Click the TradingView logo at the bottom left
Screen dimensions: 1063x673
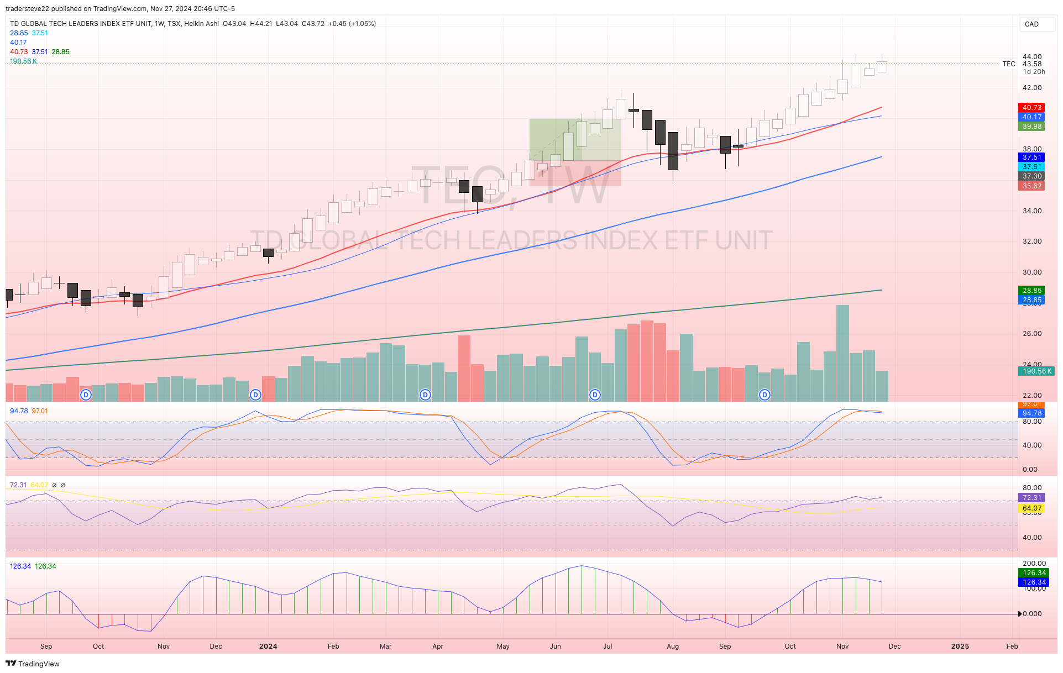(32, 664)
